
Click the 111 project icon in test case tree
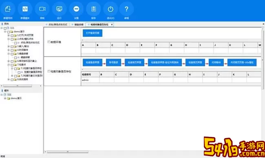pos(8,28)
